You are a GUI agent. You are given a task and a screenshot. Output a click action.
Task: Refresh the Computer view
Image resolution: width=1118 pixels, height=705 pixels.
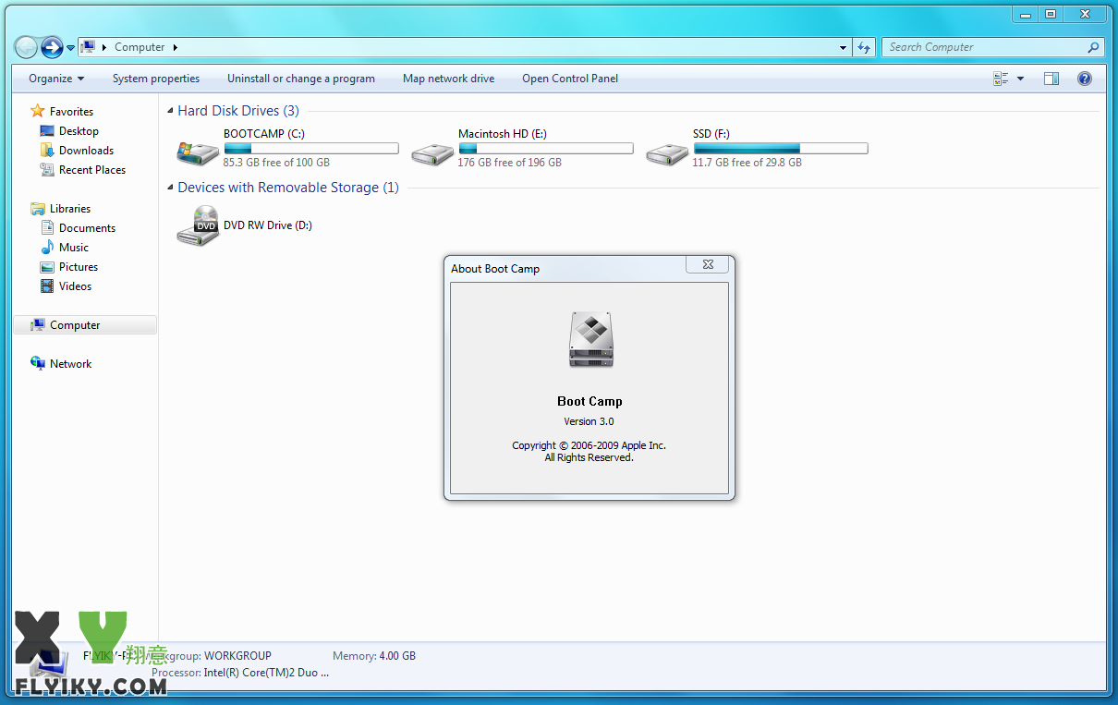click(x=864, y=47)
